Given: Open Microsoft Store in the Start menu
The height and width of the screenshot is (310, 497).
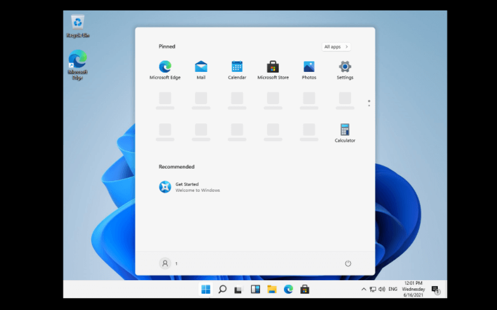Looking at the screenshot, I should coord(273,67).
